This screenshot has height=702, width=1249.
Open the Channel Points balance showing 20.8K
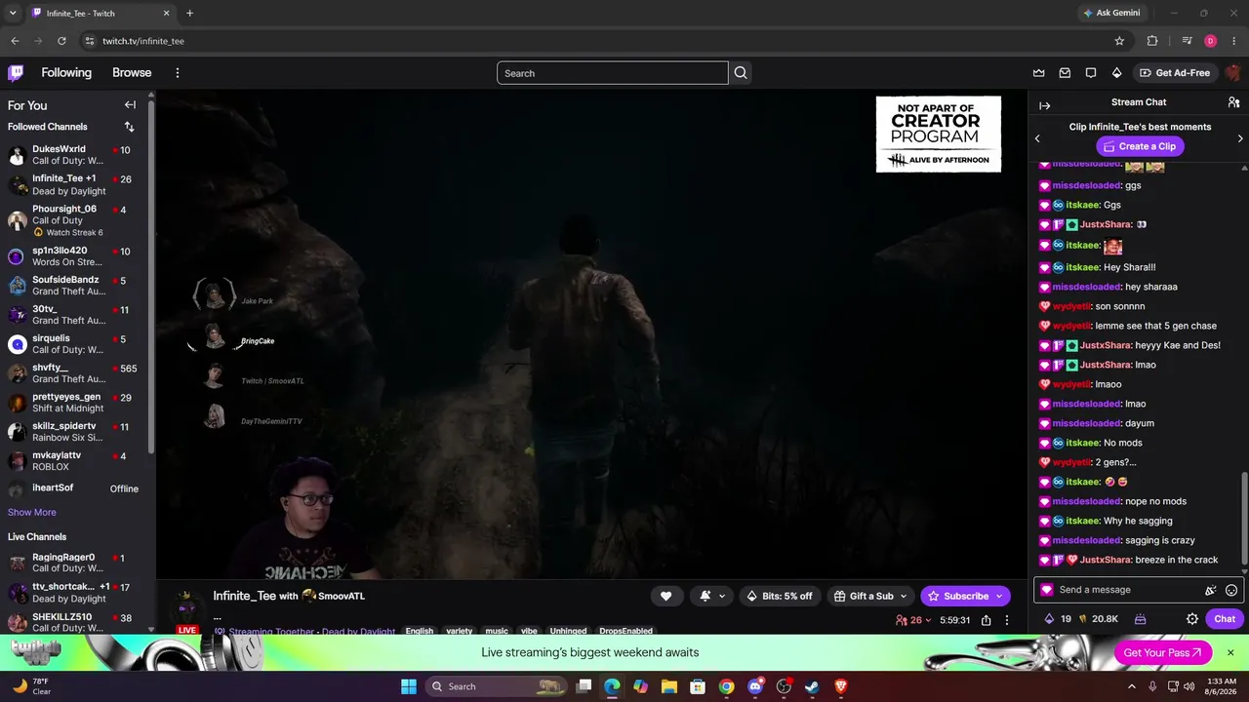[1098, 619]
